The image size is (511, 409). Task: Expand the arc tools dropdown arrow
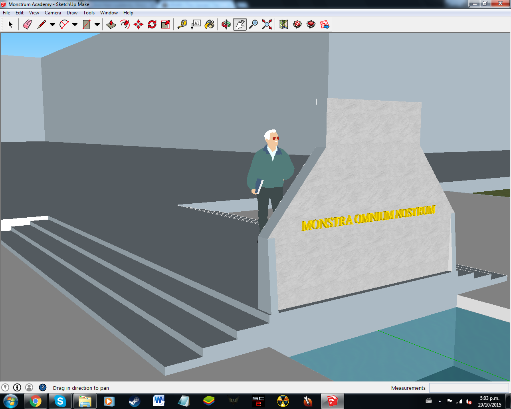click(x=75, y=25)
